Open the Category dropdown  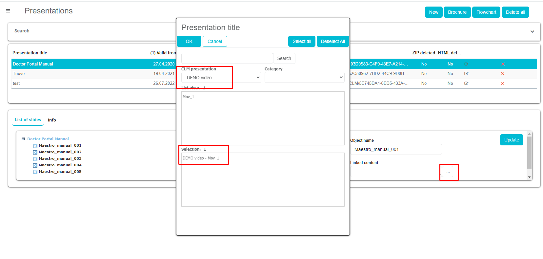pos(304,78)
